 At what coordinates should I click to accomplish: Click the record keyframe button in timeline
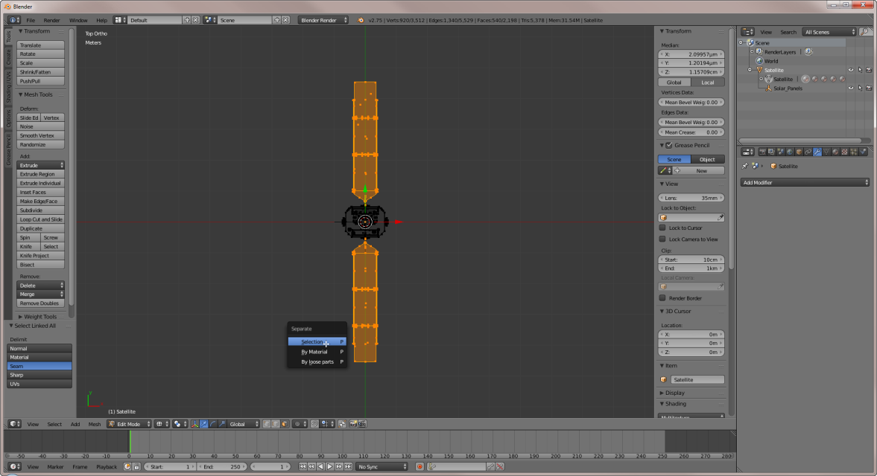click(419, 466)
